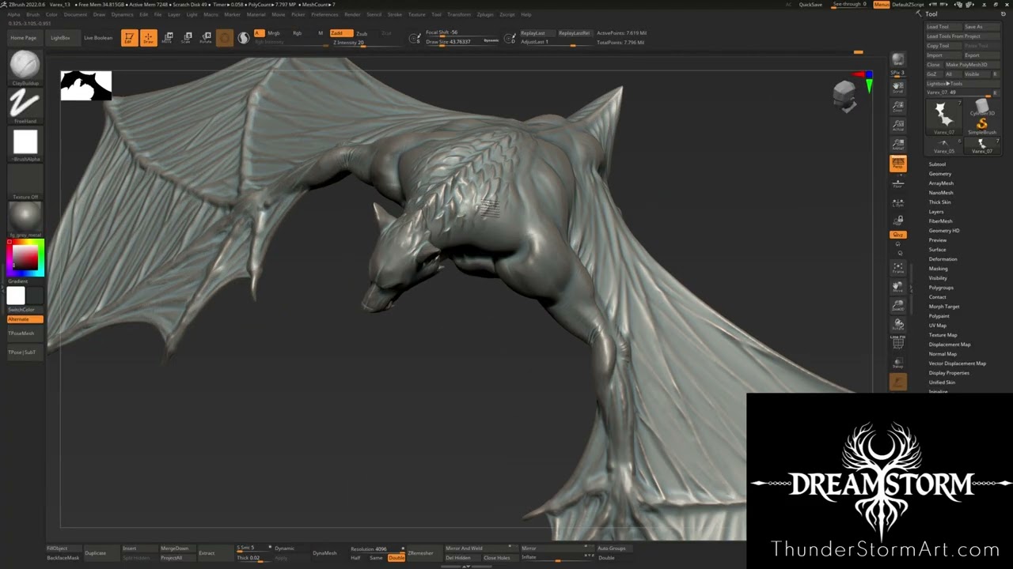The height and width of the screenshot is (569, 1013).
Task: Activate Draw mode button
Action: tap(148, 38)
